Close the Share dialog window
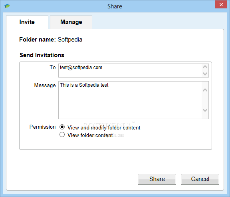The height and width of the screenshot is (197, 230). click(221, 4)
